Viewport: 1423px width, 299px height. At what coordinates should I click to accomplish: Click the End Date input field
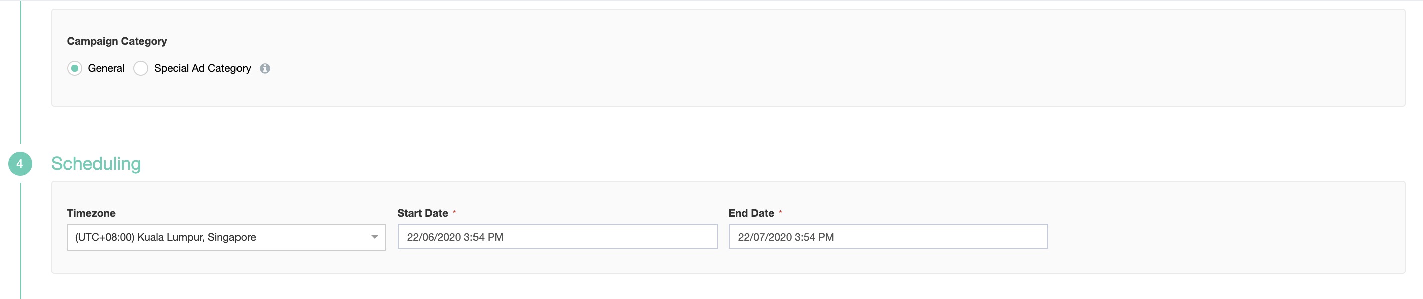click(888, 236)
